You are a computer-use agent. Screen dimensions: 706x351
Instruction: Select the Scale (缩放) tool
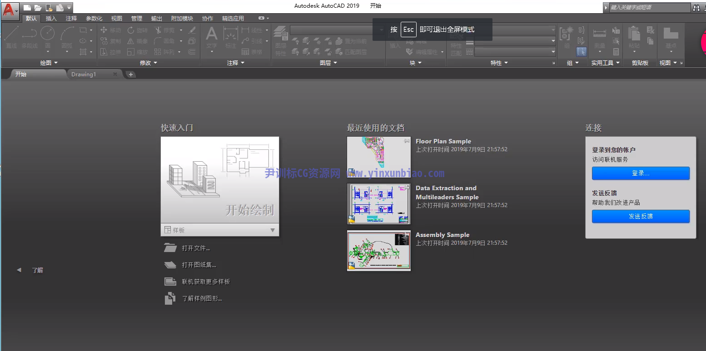coord(138,52)
